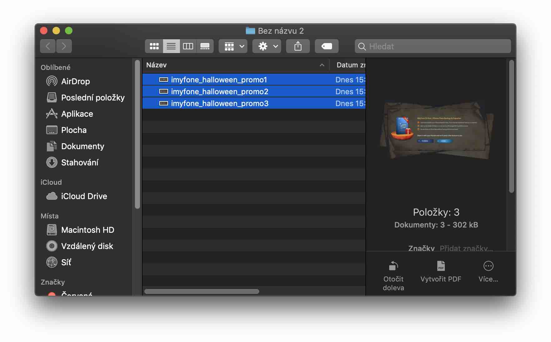Sort by the Datum column header
Viewport: 551px width, 342px height.
point(348,65)
